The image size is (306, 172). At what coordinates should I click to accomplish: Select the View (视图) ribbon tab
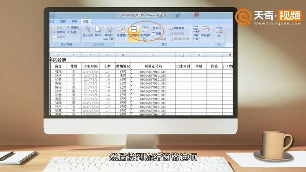[86, 21]
